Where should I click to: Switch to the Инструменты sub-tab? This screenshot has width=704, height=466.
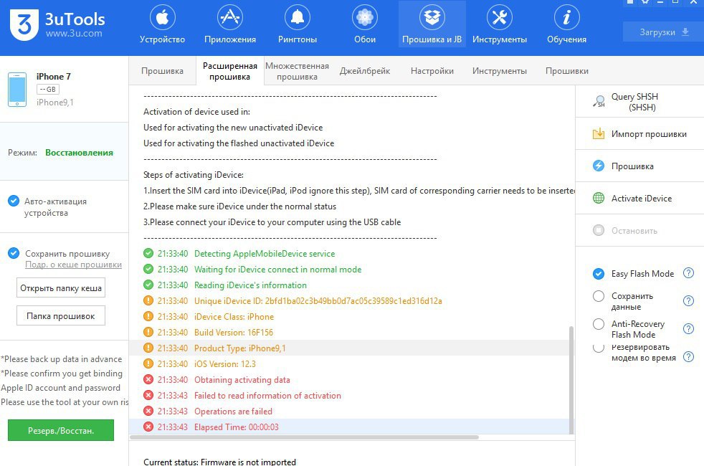click(499, 71)
